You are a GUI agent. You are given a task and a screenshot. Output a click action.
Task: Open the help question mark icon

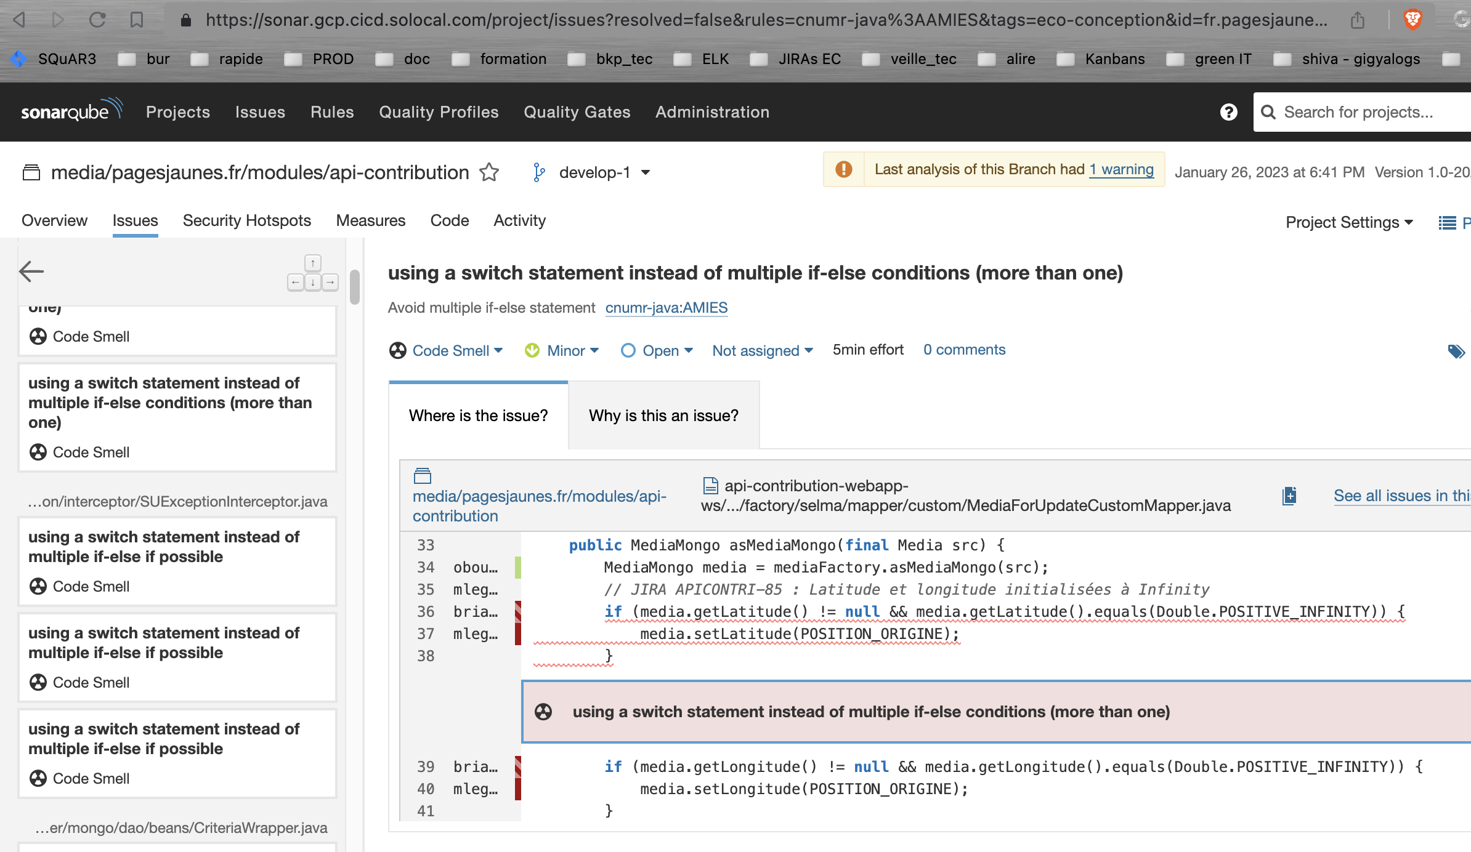pos(1228,112)
